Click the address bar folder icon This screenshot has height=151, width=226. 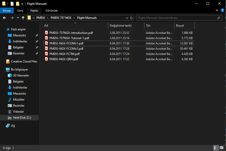click(29, 18)
